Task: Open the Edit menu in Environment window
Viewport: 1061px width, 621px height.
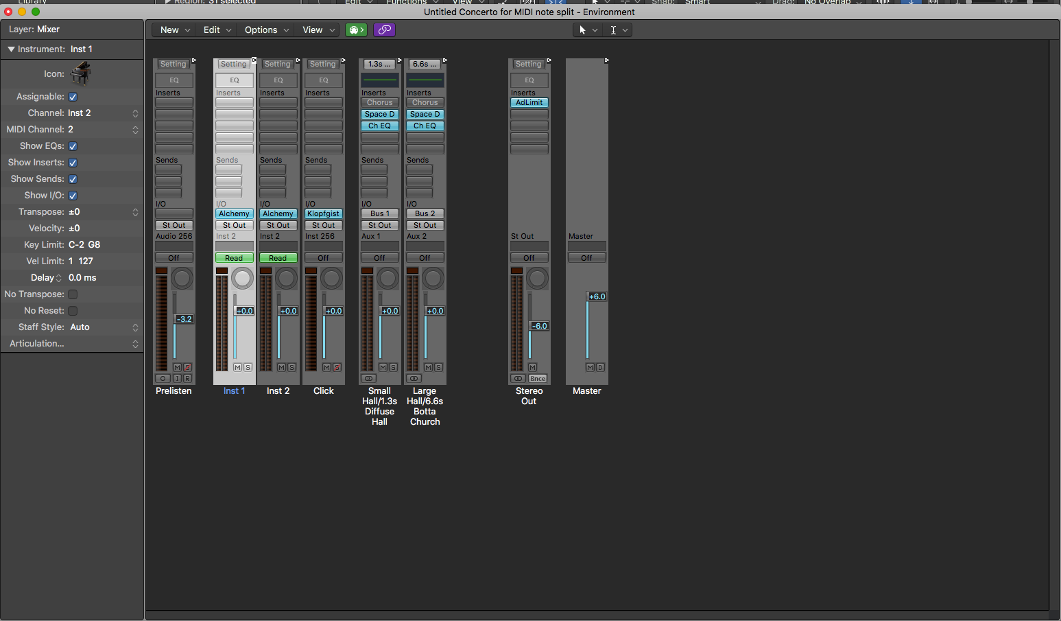Action: click(x=217, y=30)
